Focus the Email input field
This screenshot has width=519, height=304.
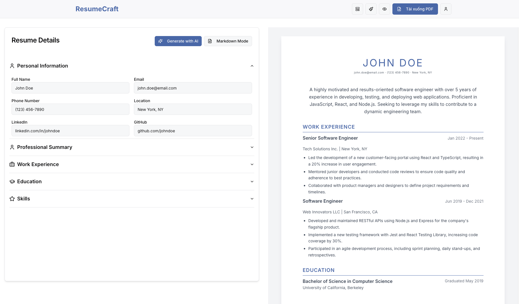(193, 88)
